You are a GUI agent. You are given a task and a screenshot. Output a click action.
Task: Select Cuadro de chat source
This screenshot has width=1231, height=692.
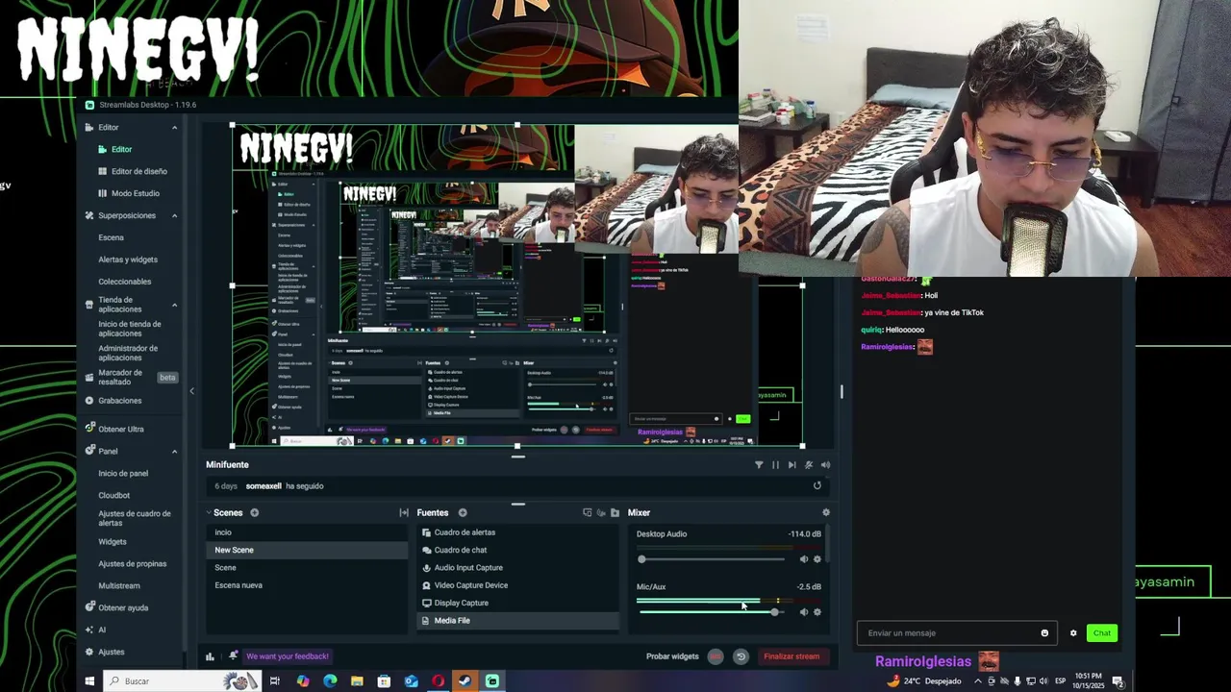point(517,550)
